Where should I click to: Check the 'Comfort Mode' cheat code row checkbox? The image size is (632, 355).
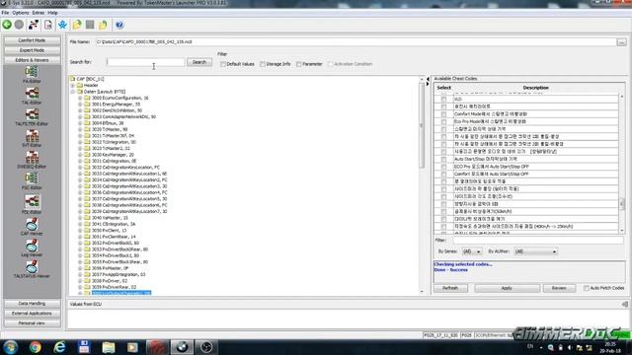[443, 114]
